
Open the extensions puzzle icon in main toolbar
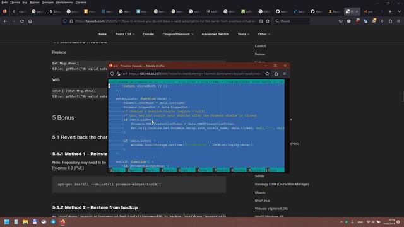390,21
